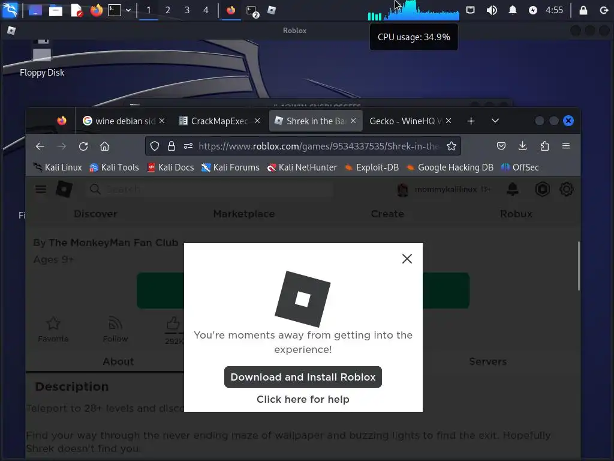Screen dimensions: 614x461
Task: Expand the list all tabs chevron
Action: click(495, 121)
